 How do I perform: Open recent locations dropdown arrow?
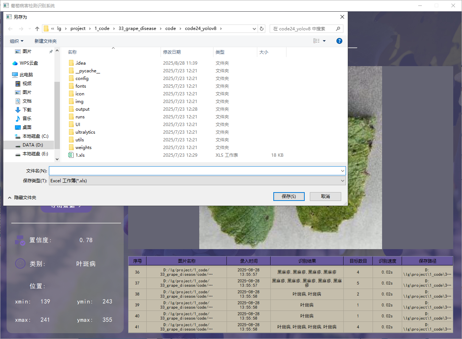pos(30,28)
